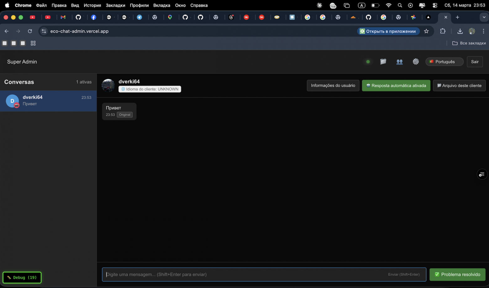Image resolution: width=489 pixels, height=288 pixels.
Task: Mark conversation as Problema resolvido
Action: [x=457, y=275]
